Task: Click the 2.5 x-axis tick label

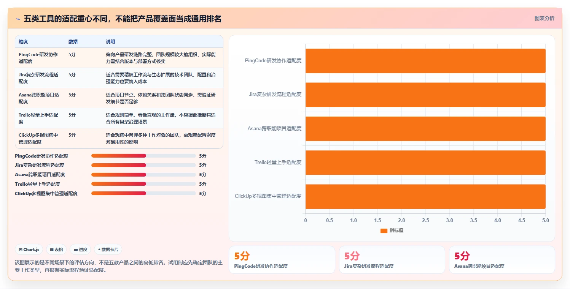Action: pos(425,221)
